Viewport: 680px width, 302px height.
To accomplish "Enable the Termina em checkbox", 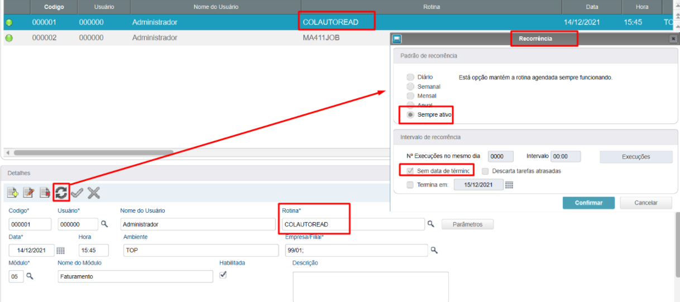I will click(x=410, y=185).
